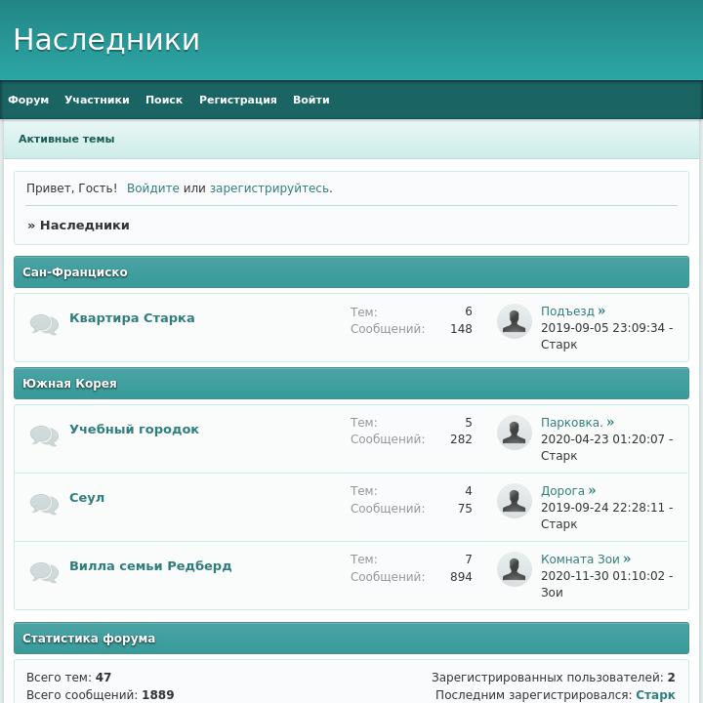Open the Форум menu item

pyautogui.click(x=28, y=100)
